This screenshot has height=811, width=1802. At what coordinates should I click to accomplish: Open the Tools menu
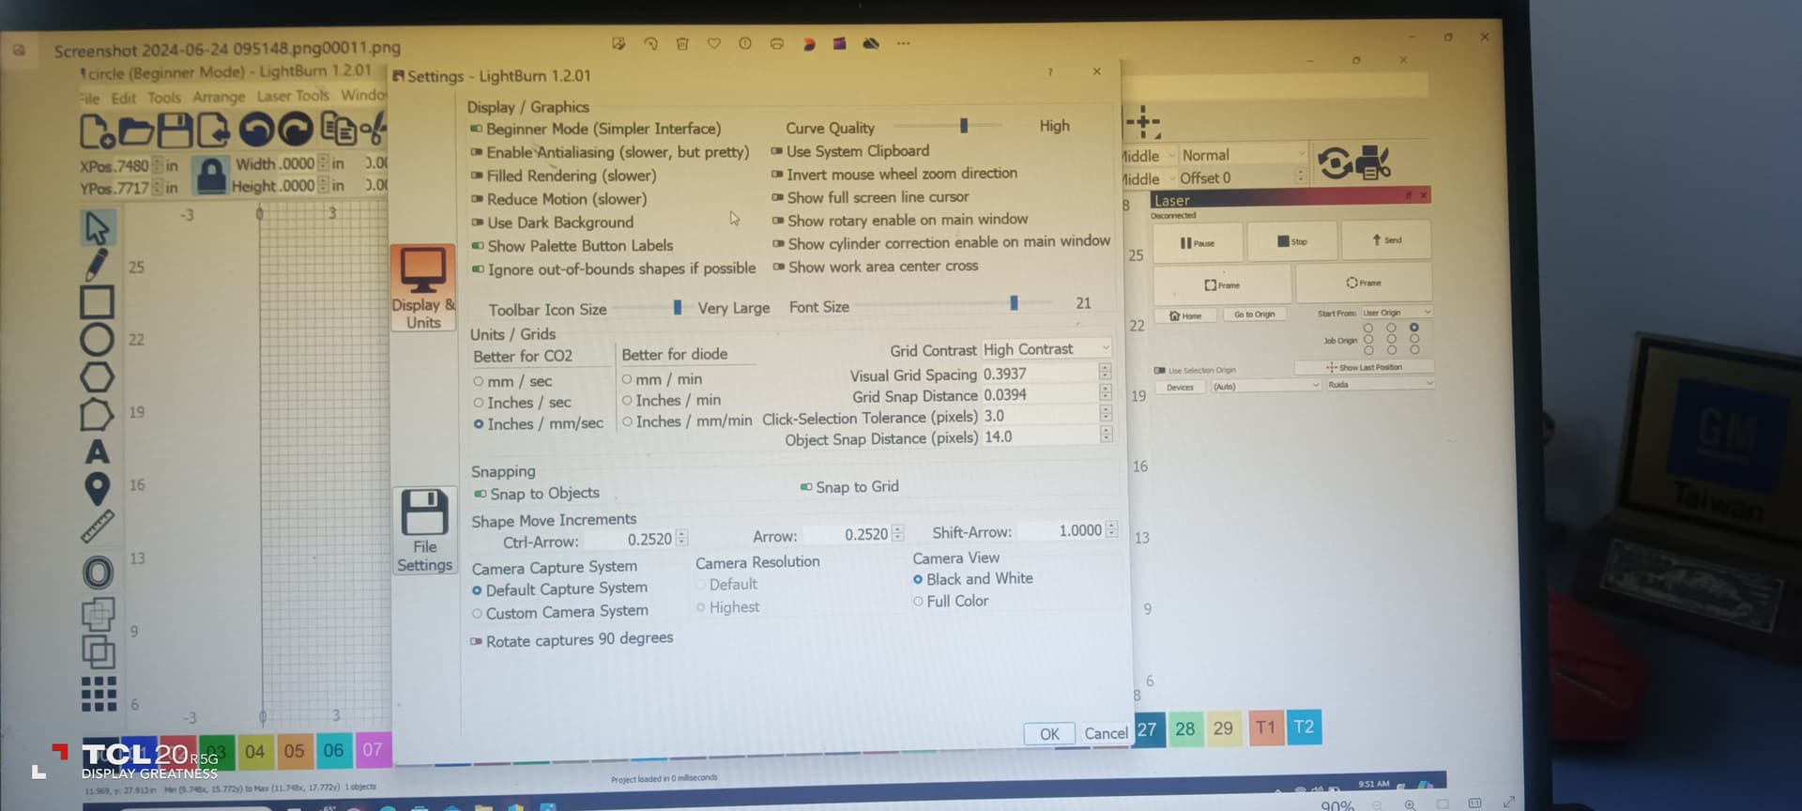pyautogui.click(x=163, y=98)
